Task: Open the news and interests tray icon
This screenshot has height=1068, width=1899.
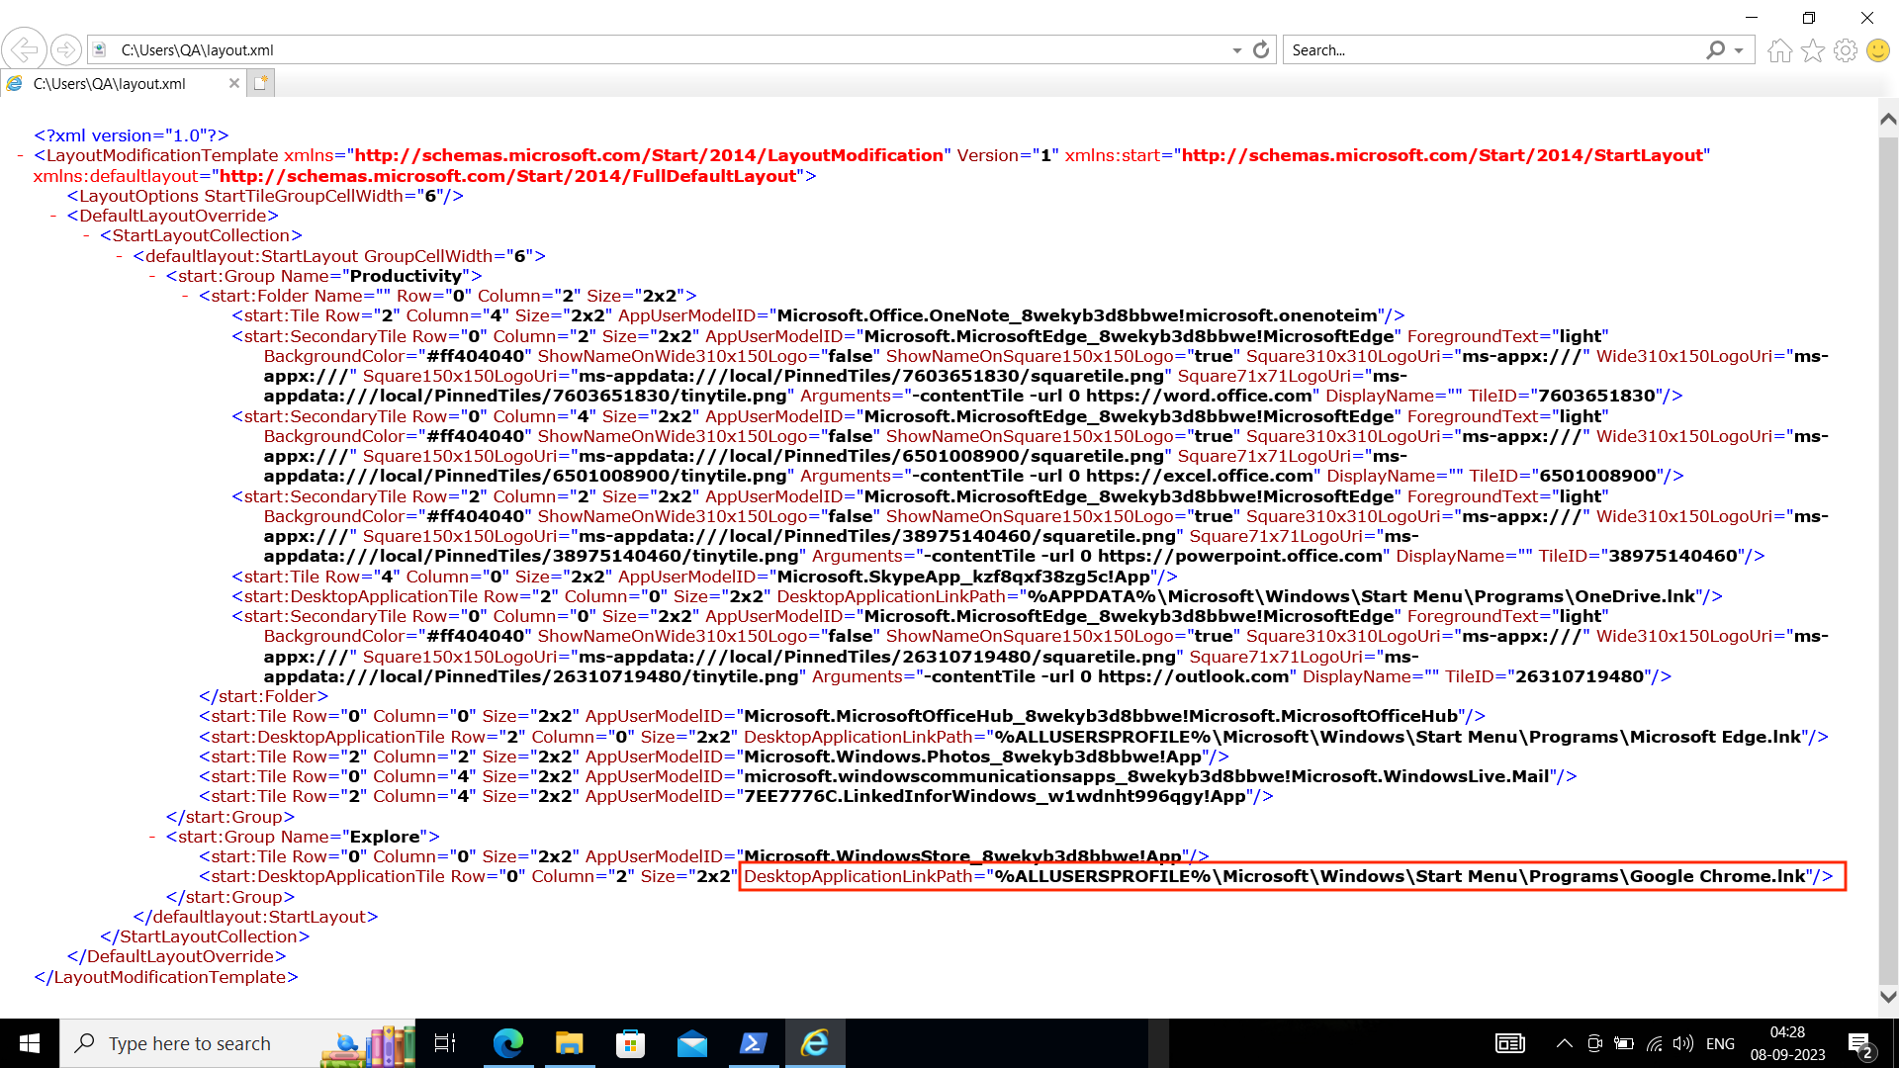Action: [1510, 1043]
